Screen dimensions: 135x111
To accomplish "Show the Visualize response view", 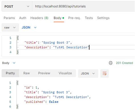I will click(x=65, y=73).
